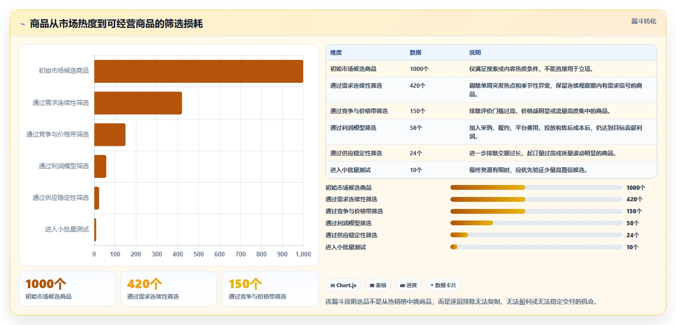Image resolution: width=676 pixels, height=325 pixels.
Task: Click the description starting 排除评价门槛过高
Action: [x=540, y=111]
